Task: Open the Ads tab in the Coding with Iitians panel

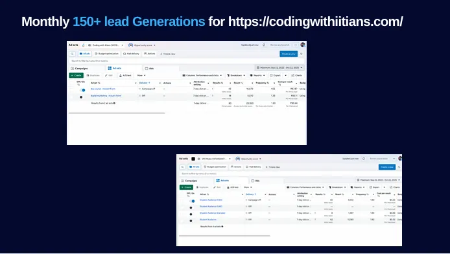Action: coord(161,68)
